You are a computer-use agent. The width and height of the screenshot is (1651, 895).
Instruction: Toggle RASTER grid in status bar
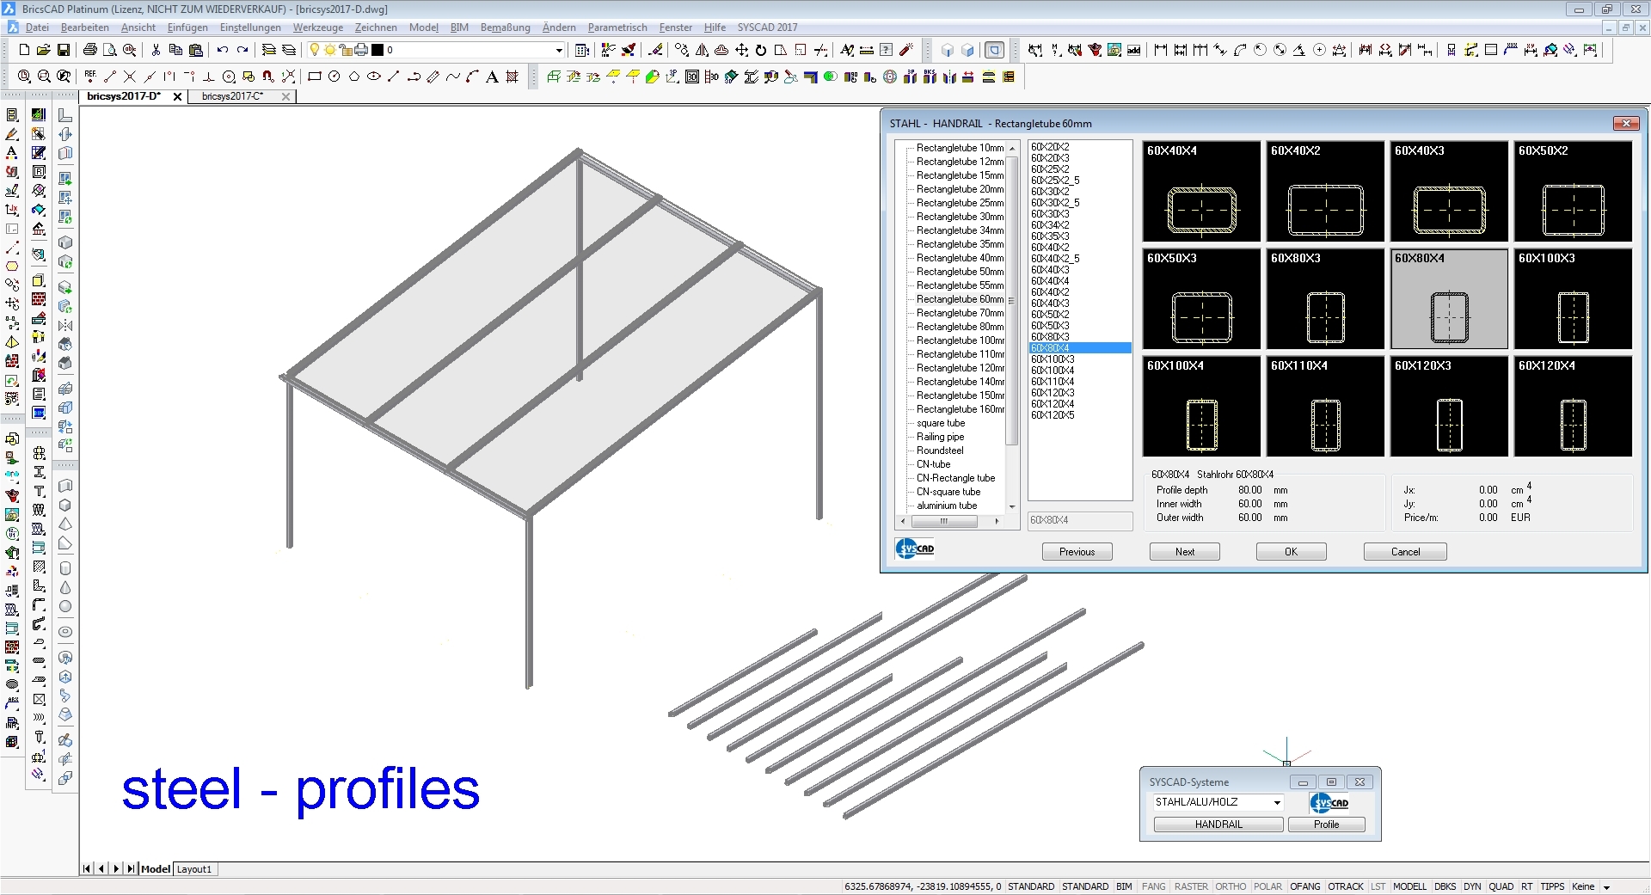pos(1191,886)
